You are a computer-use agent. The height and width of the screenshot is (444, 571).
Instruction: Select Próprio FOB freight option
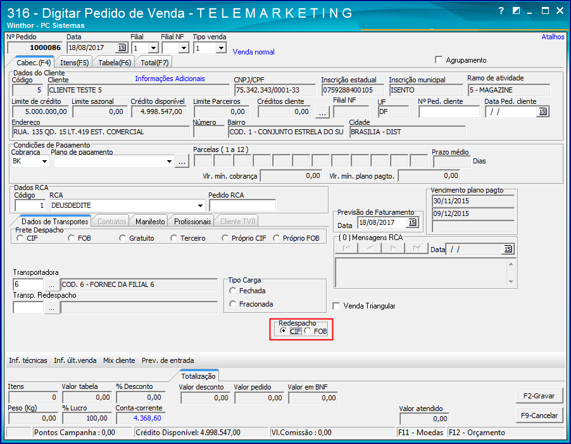click(277, 238)
